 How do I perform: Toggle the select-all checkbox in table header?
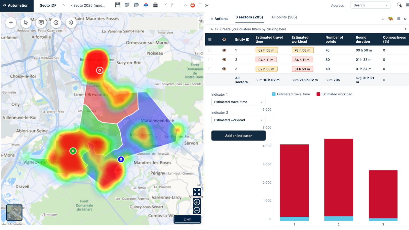210,39
